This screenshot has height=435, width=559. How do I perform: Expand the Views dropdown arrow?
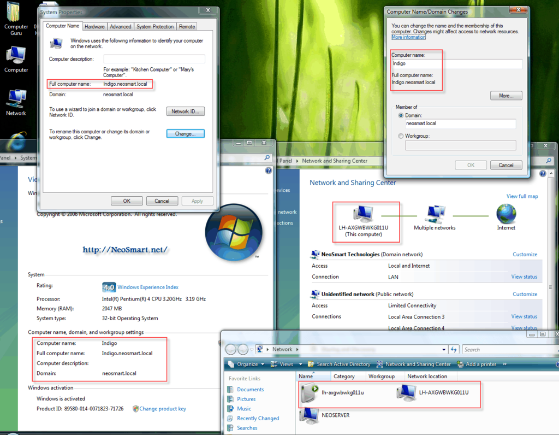pyautogui.click(x=298, y=364)
